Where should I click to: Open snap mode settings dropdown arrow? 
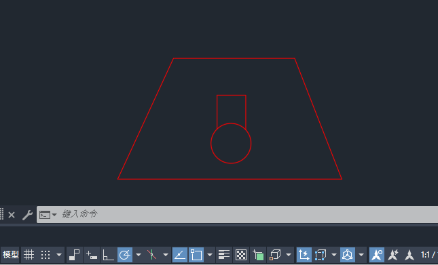(59, 255)
